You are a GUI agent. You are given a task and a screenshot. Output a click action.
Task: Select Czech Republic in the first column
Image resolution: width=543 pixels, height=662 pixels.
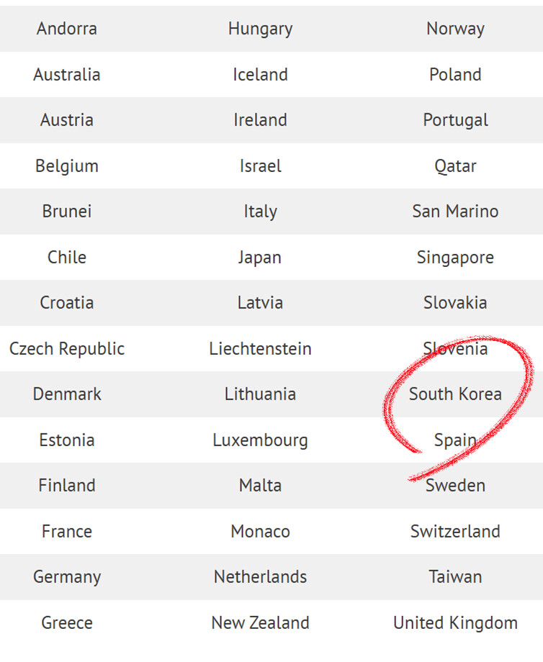pyautogui.click(x=67, y=349)
